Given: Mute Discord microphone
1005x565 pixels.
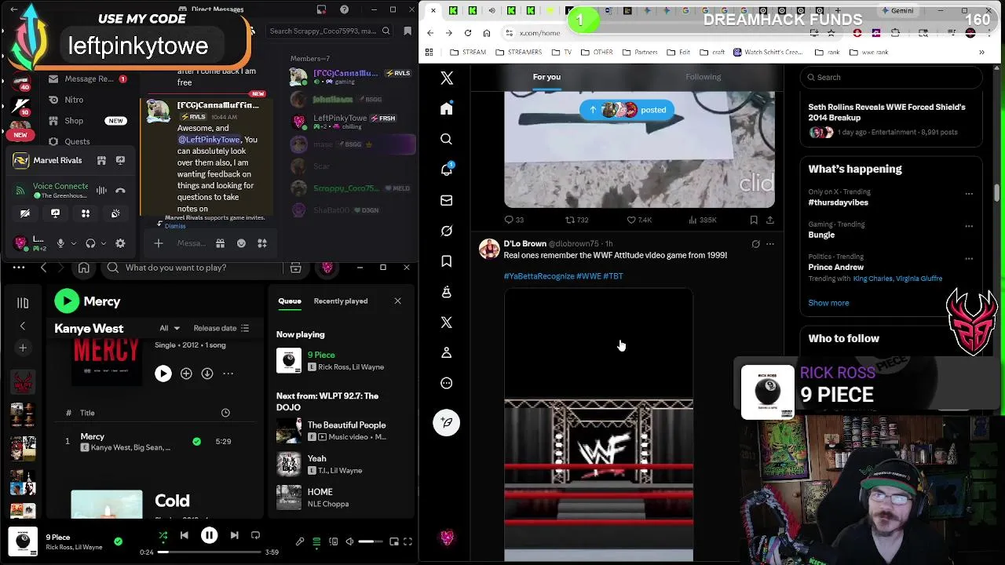Looking at the screenshot, I should click(60, 243).
